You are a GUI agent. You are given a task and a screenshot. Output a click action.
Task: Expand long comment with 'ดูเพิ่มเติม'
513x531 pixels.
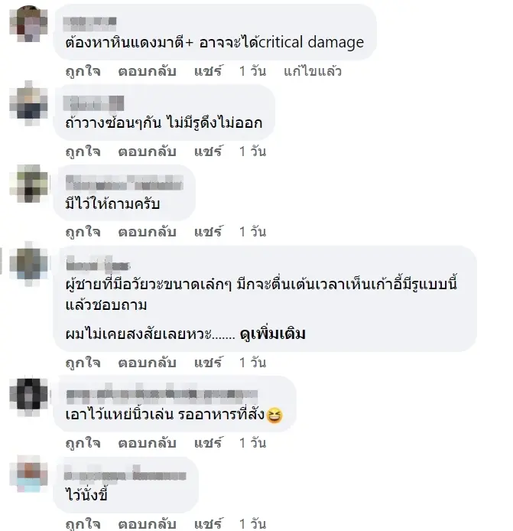273,334
